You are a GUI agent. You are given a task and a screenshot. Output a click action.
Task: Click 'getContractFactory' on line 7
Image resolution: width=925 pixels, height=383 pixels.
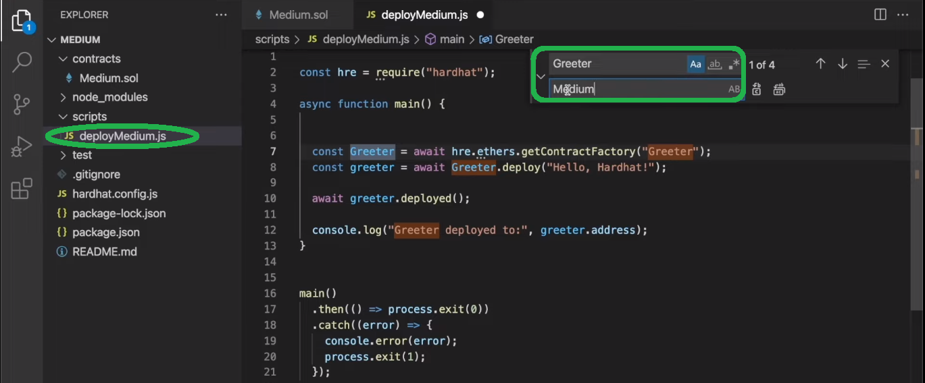pos(578,152)
